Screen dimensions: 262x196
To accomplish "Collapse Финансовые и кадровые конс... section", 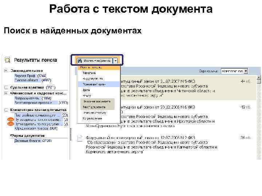I will (6, 93).
